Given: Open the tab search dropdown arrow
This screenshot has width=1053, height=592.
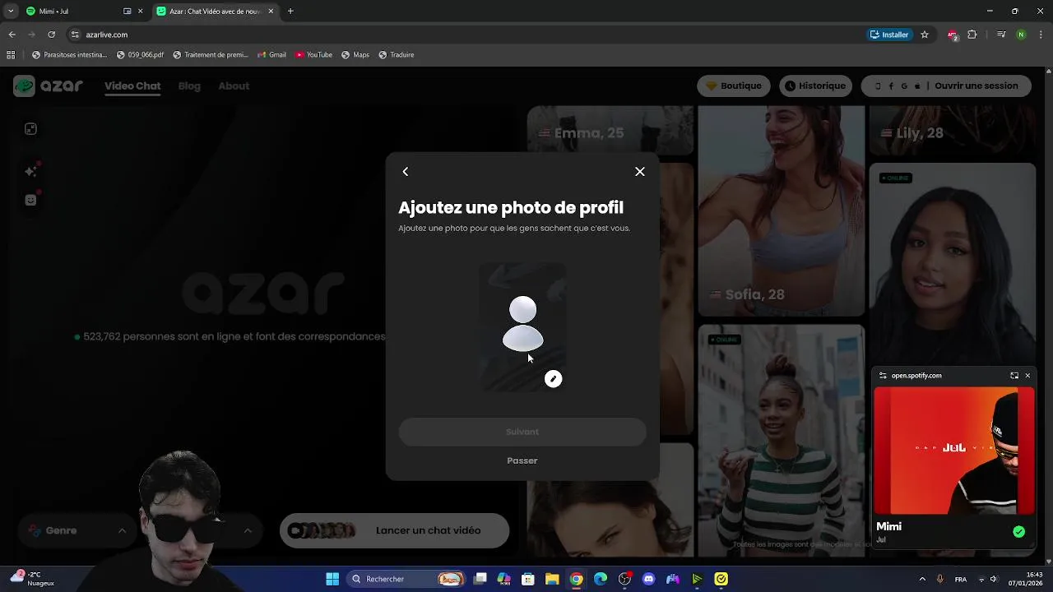Looking at the screenshot, I should click(x=11, y=12).
